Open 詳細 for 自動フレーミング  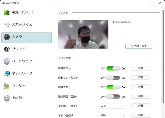click(141, 78)
